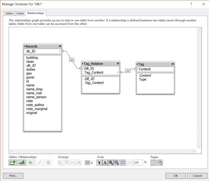Viewport: 209px width, 181px height.
Task: Select the building field in Records
Action: pos(32,58)
